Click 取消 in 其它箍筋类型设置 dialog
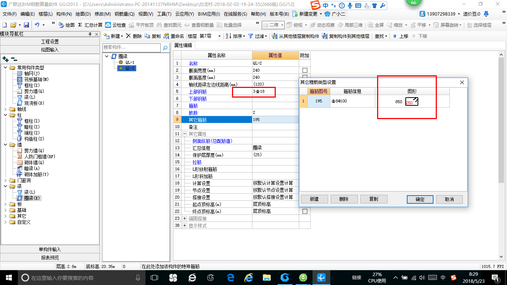Screen dimensions: 507x285 449,199
